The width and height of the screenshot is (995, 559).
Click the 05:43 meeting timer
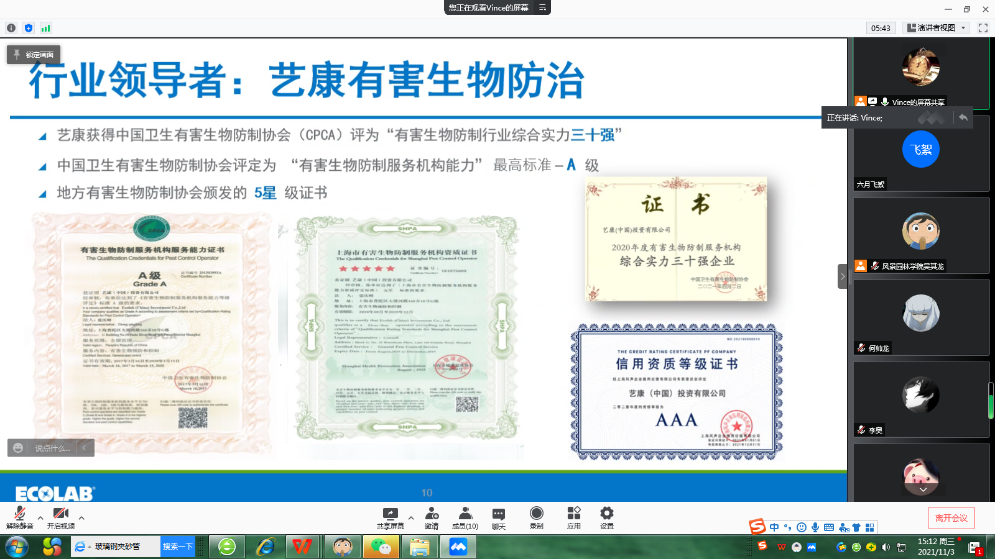(x=881, y=28)
